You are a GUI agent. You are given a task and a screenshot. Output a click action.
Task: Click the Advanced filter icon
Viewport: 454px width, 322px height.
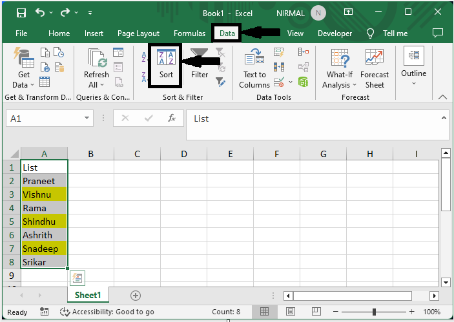point(220,82)
